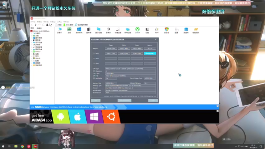This screenshot has width=265, height=149.
Task: Open the 文件 (File) menu
Action: [x=33, y=22]
